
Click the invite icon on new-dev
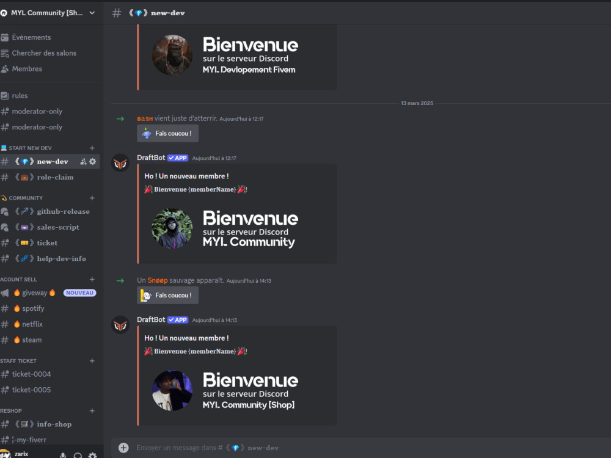point(83,161)
